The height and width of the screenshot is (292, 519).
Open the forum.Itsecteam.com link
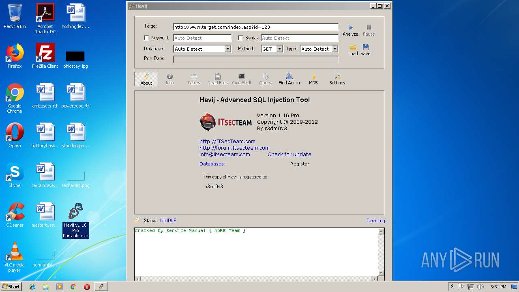(x=234, y=148)
